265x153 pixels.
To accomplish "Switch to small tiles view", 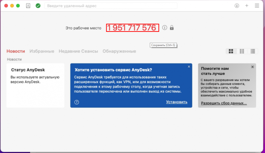I will (x=242, y=51).
